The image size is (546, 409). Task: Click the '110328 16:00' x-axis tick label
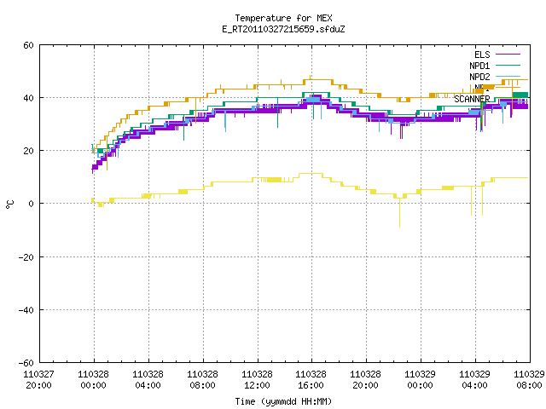pyautogui.click(x=311, y=380)
